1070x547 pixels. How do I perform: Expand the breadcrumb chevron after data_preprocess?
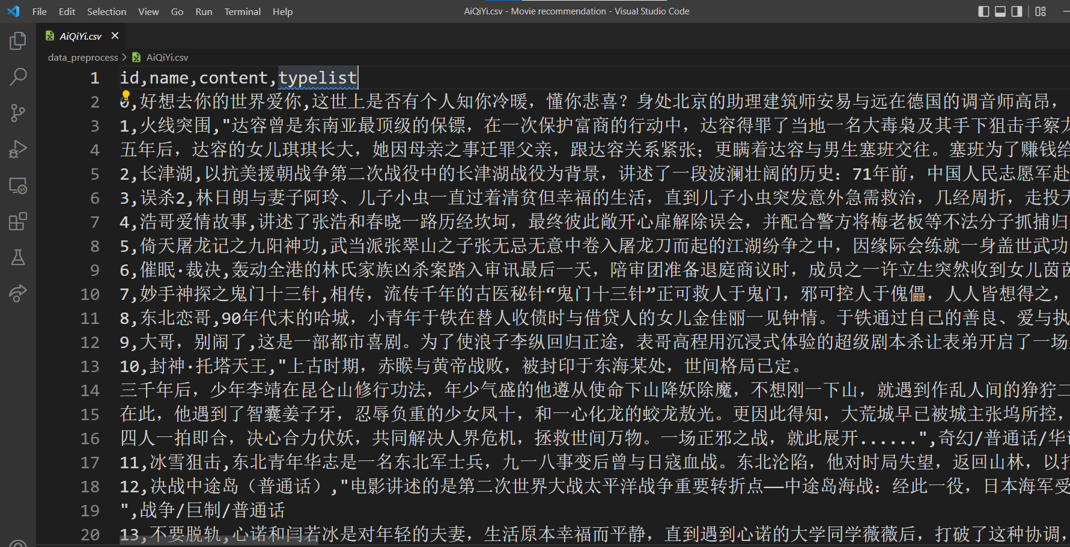[x=124, y=57]
